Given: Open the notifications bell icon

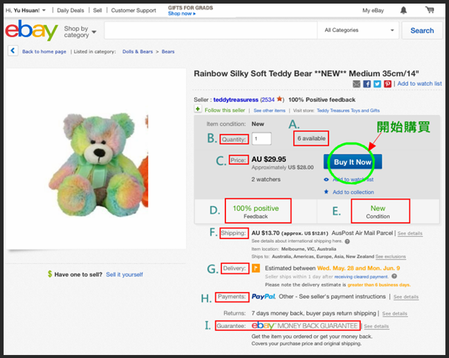Looking at the screenshot, I should (x=403, y=10).
